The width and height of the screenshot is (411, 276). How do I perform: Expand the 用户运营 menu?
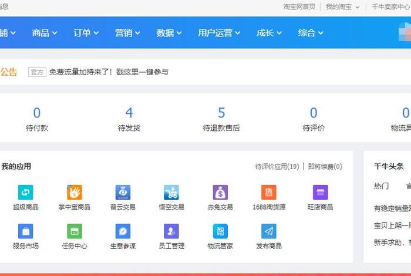(x=219, y=33)
